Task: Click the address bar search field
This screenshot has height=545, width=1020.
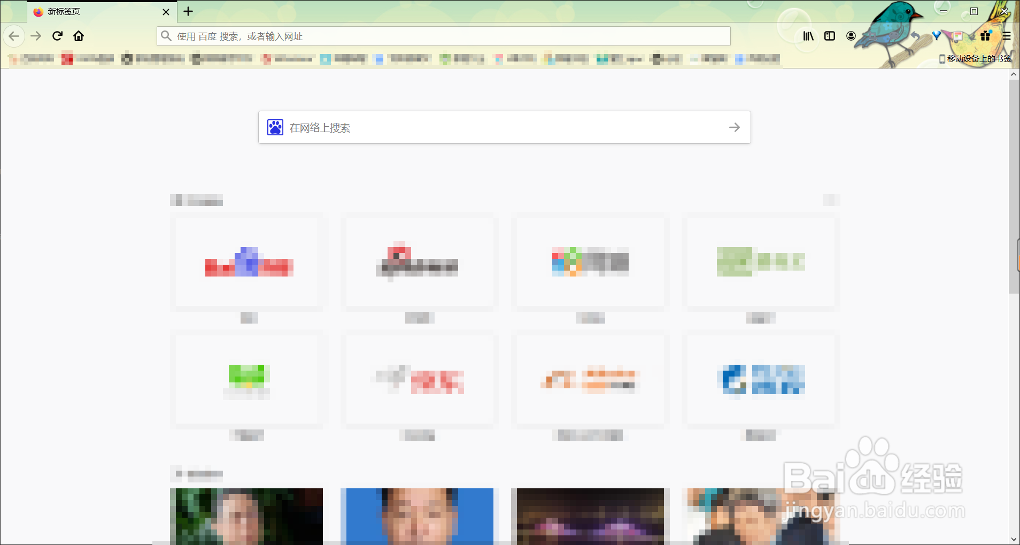Action: coord(444,36)
